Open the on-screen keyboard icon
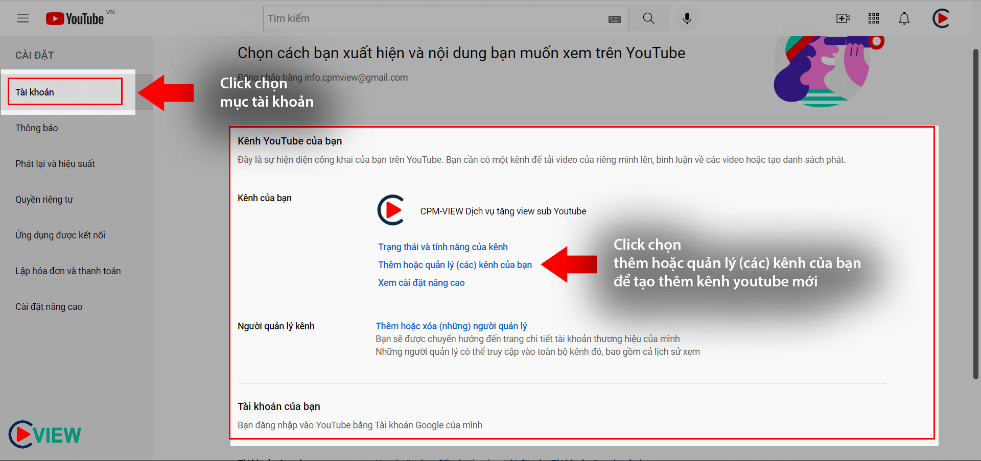 tap(615, 19)
